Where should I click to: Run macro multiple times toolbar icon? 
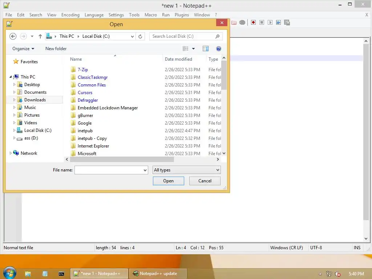pos(278,23)
